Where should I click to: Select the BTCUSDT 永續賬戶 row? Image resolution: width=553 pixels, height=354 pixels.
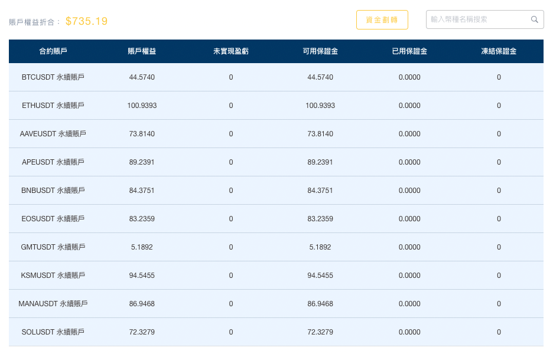tap(53, 77)
